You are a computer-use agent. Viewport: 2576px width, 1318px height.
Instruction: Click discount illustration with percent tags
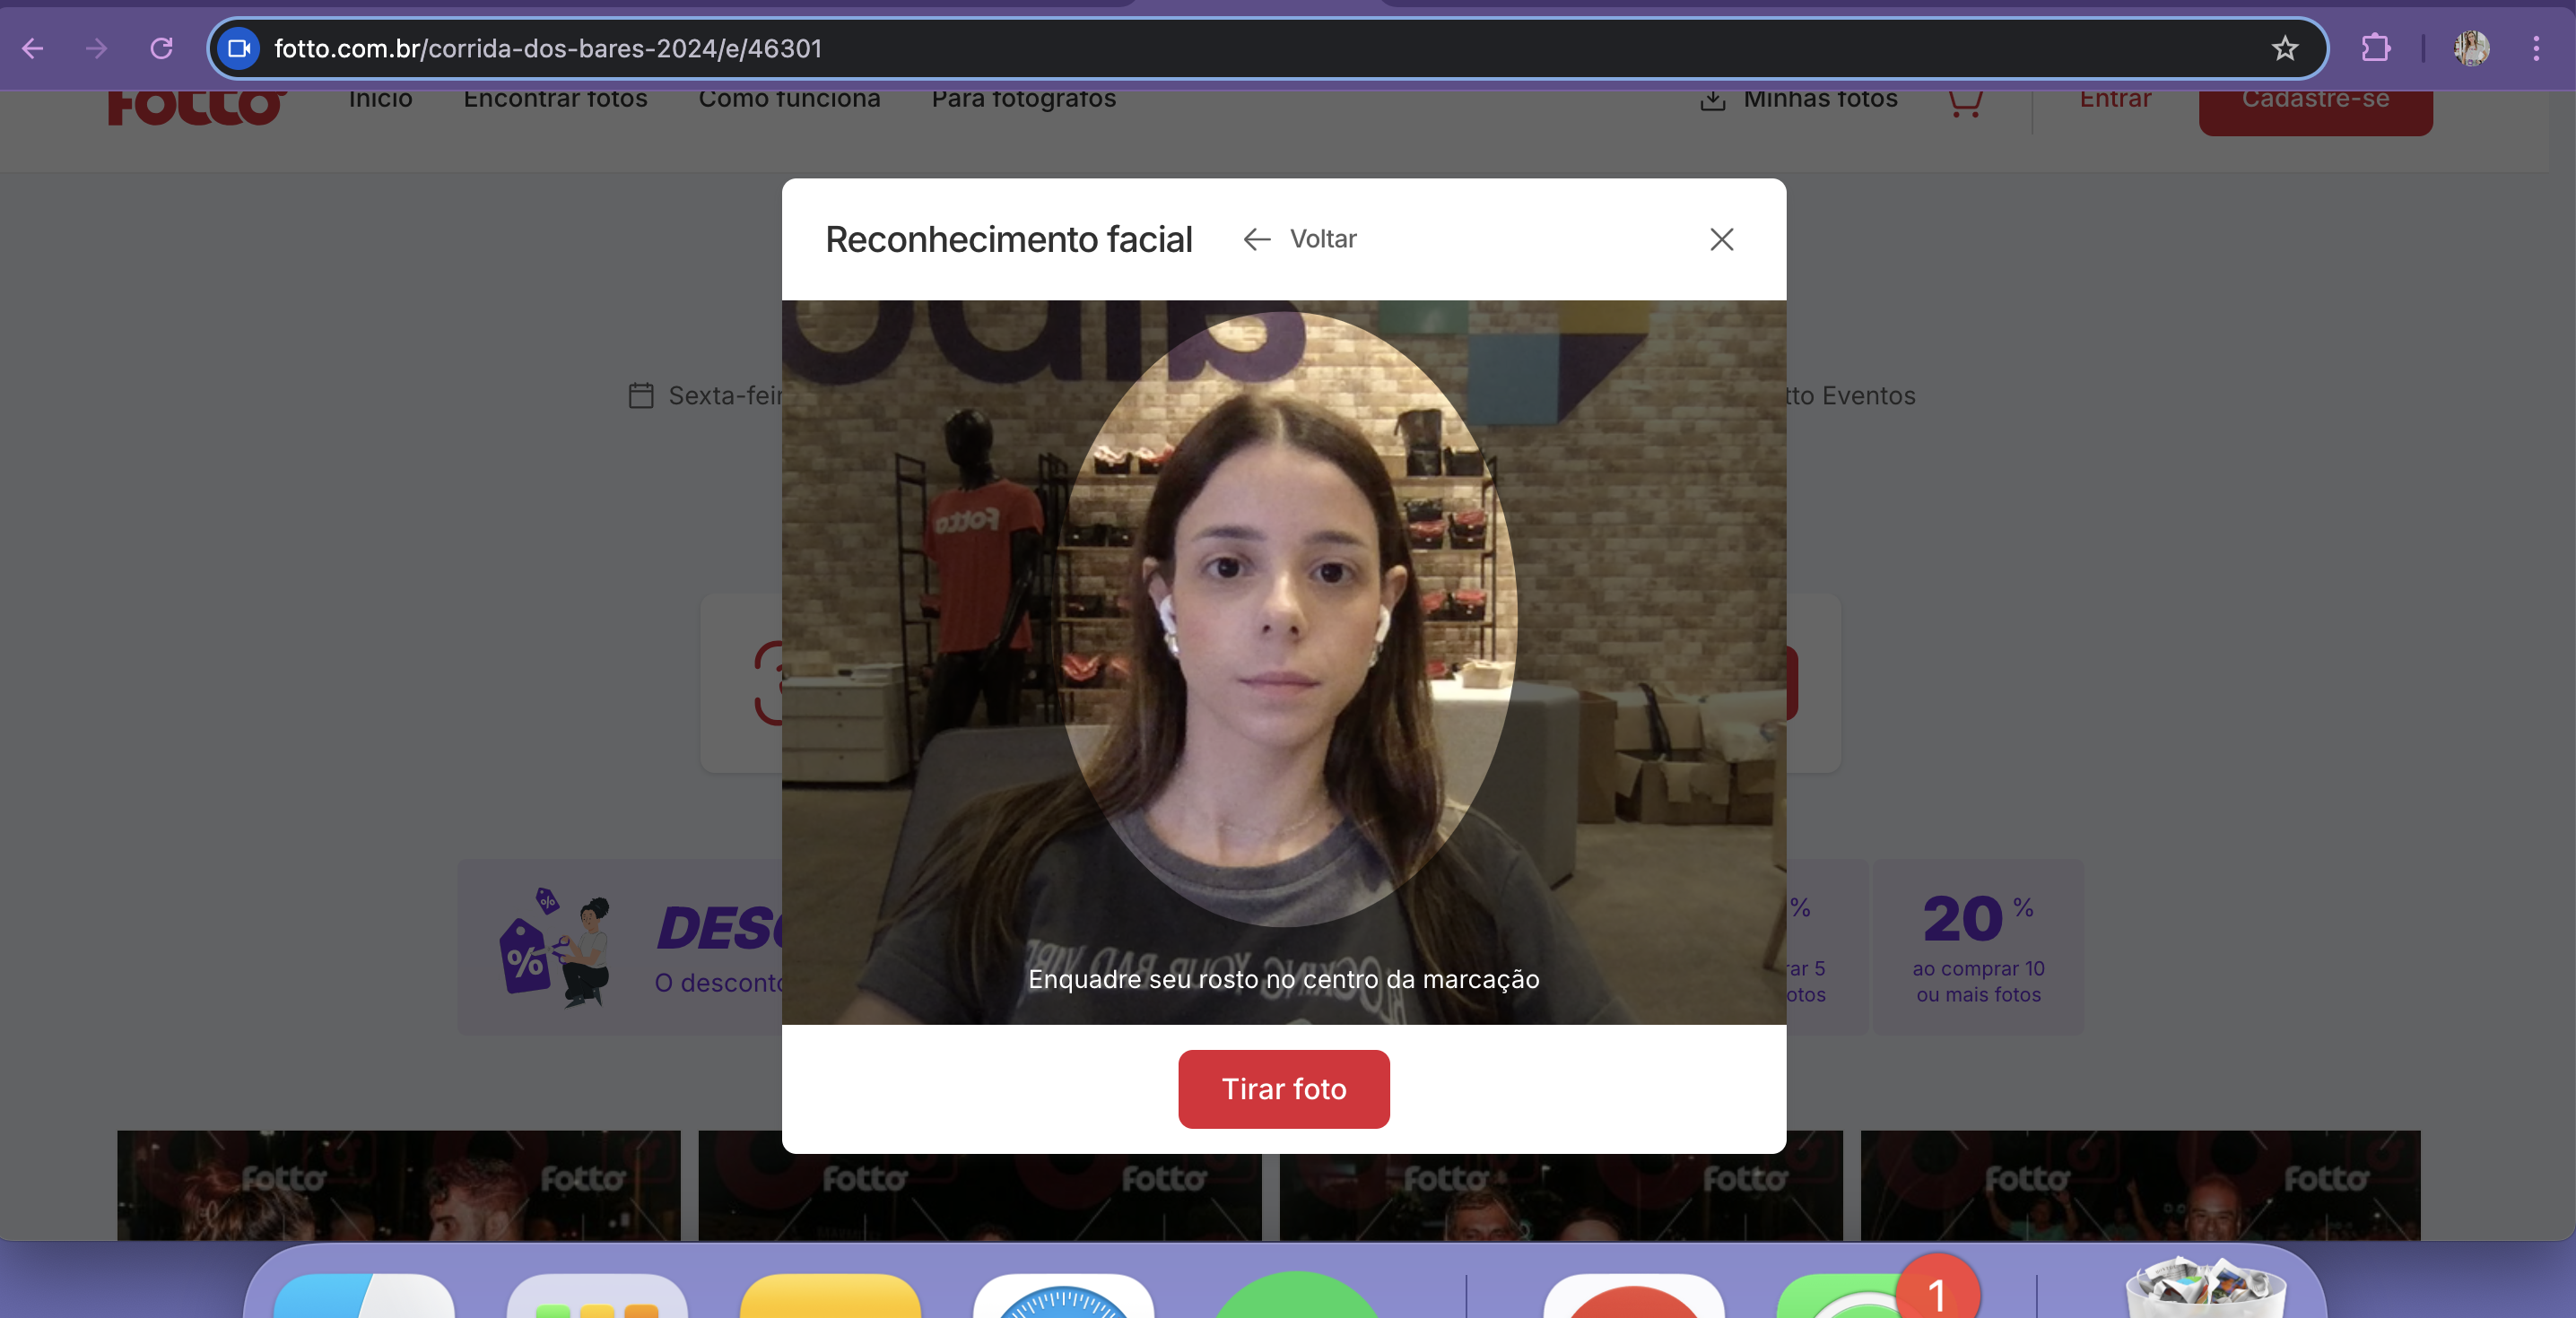pos(556,947)
